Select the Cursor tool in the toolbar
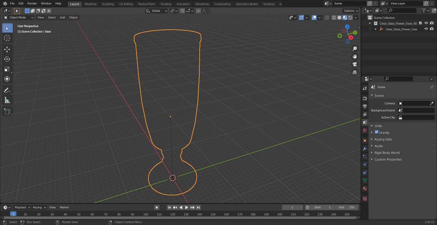This screenshot has width=437, height=225. [7, 38]
